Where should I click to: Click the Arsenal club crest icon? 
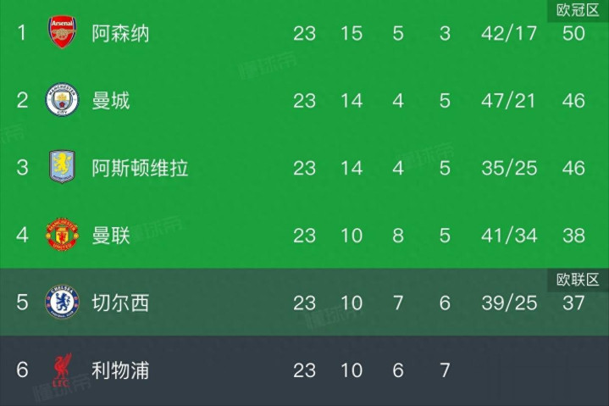tap(62, 33)
